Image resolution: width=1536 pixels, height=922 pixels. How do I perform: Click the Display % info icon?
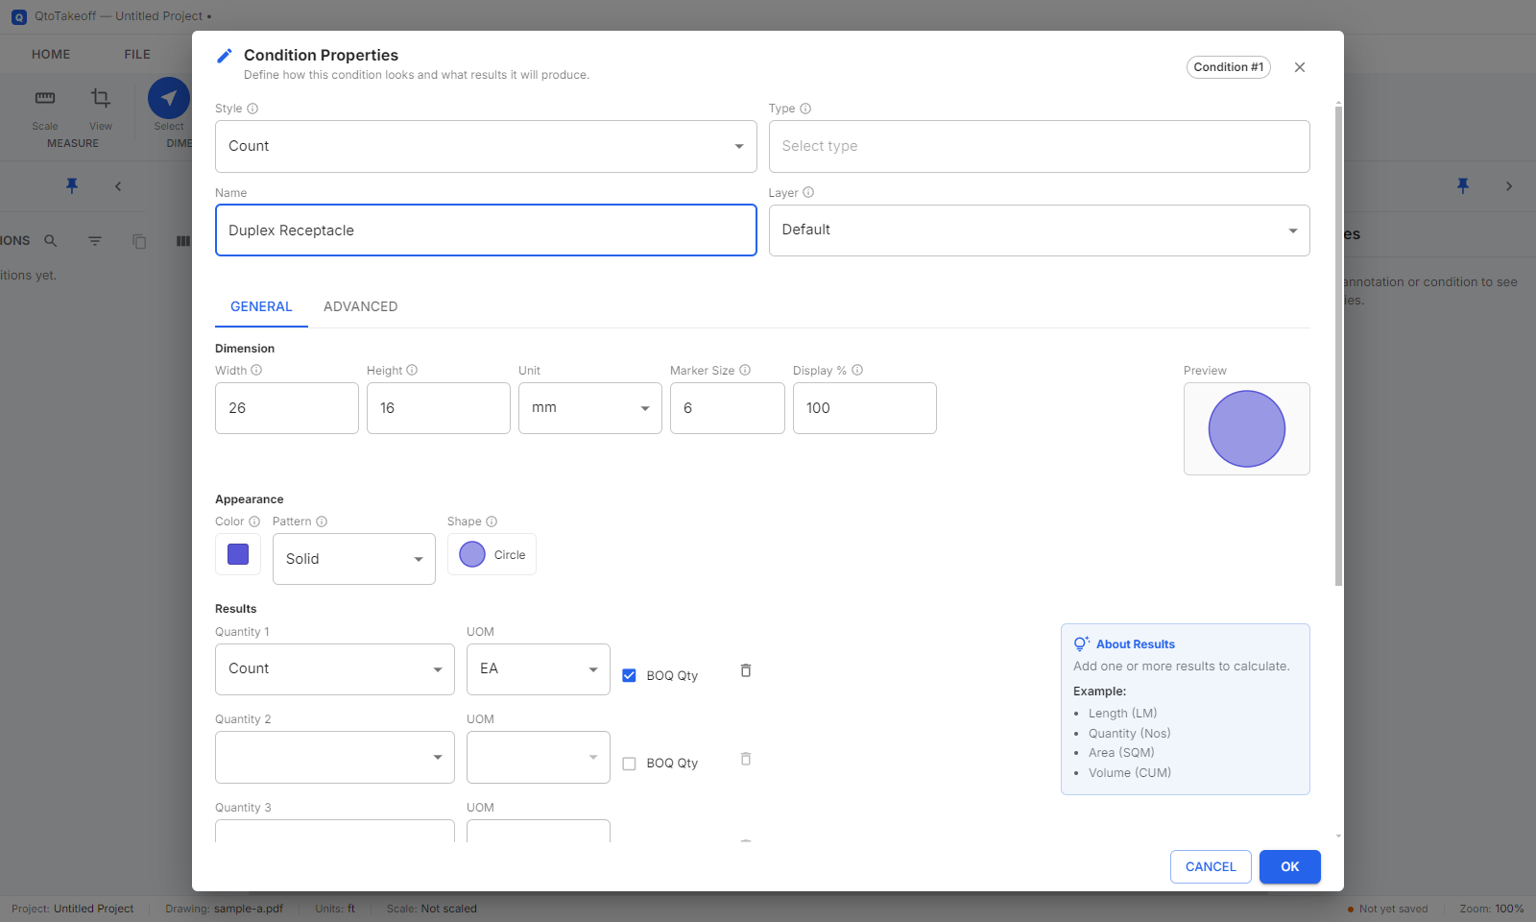pyautogui.click(x=857, y=370)
